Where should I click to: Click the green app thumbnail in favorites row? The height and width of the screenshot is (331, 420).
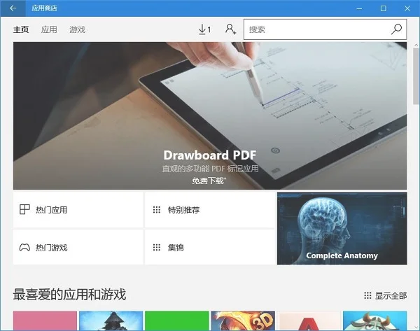[177, 321]
